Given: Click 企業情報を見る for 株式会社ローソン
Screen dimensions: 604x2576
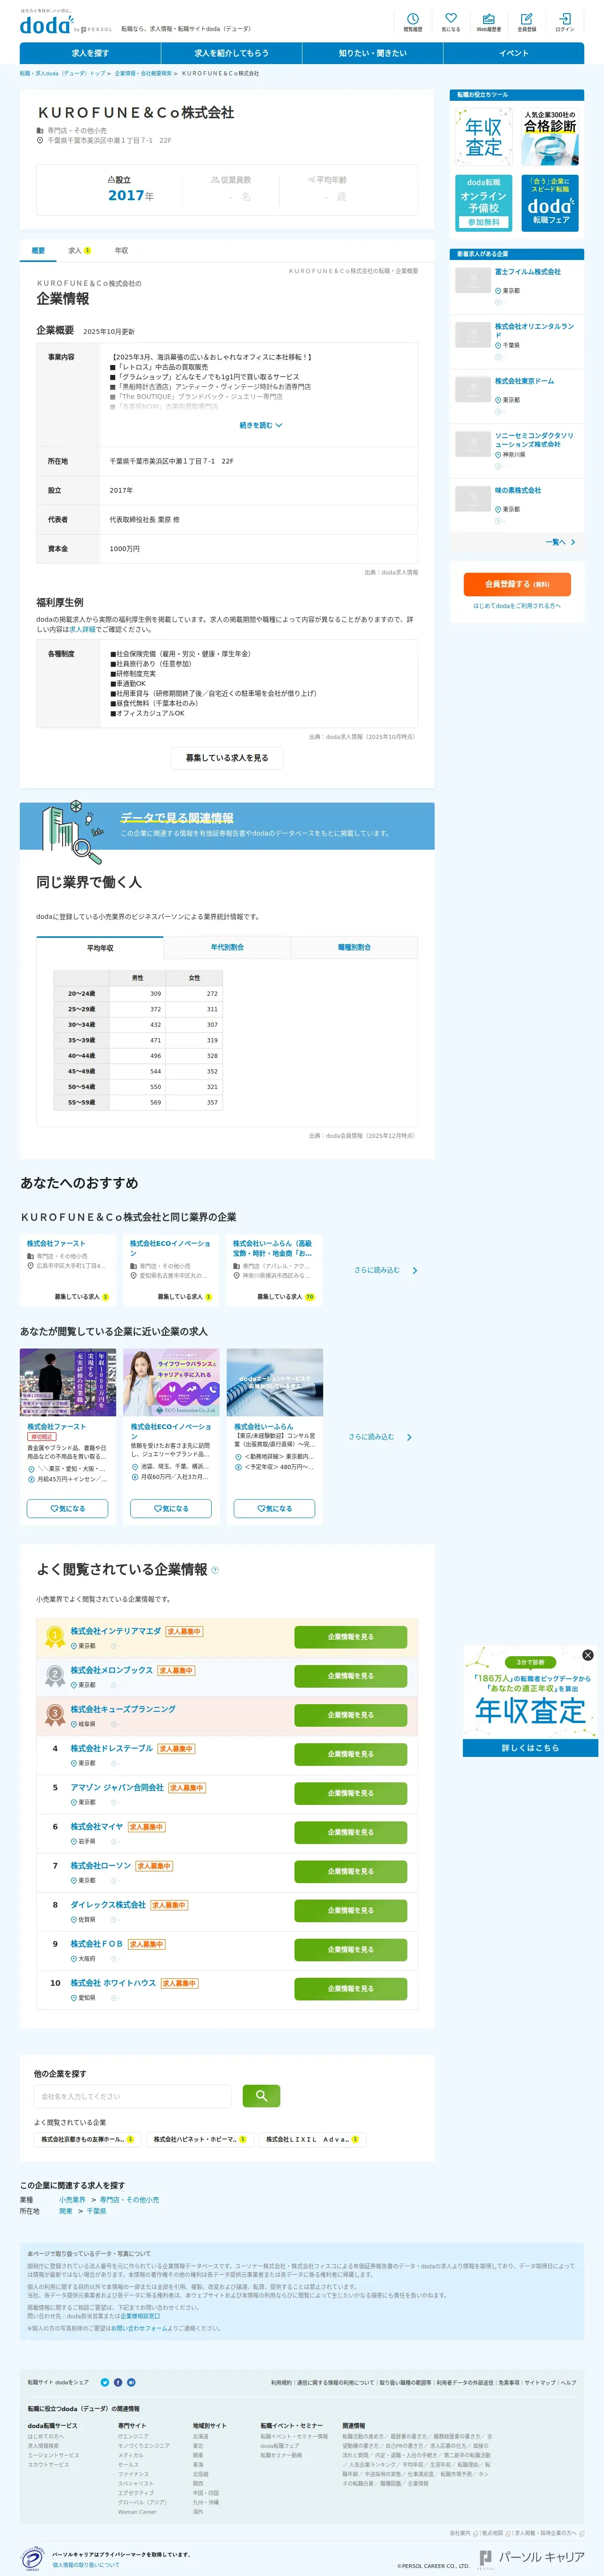Looking at the screenshot, I should point(350,1871).
